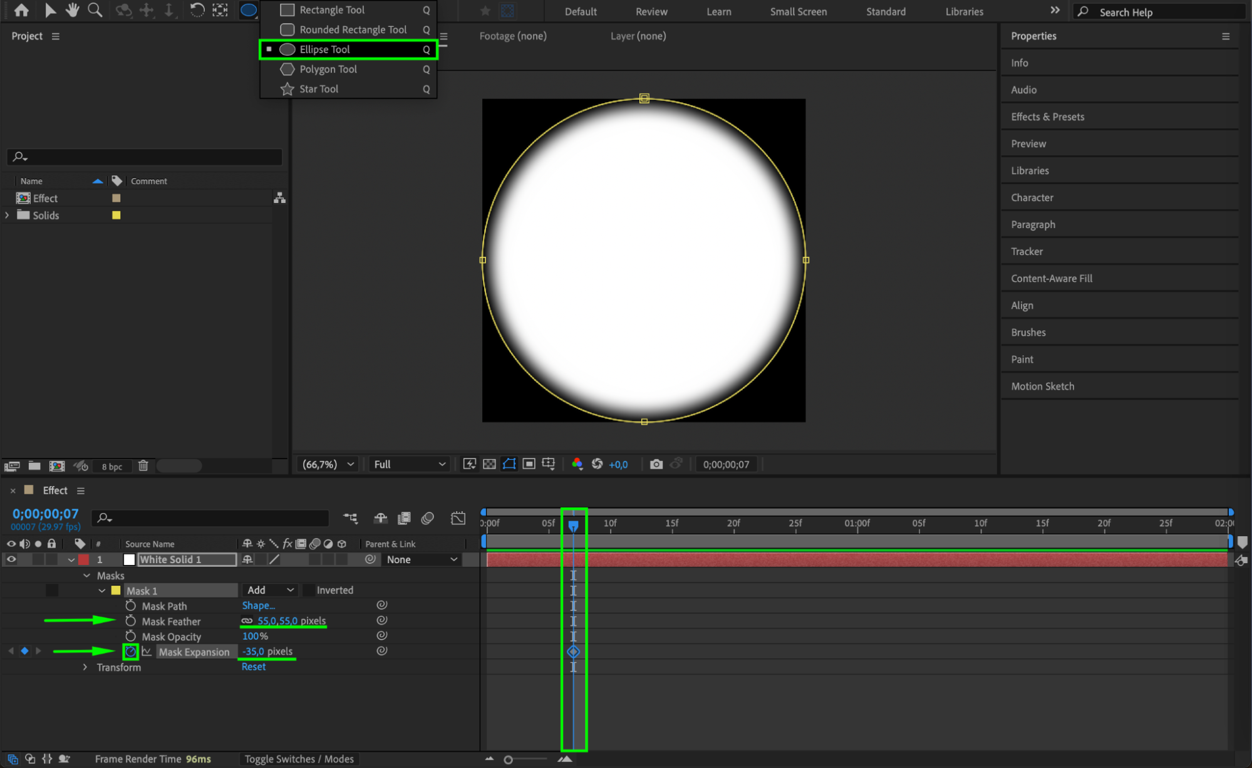1252x768 pixels.
Task: Select the Hand tool in toolbar
Action: (x=73, y=10)
